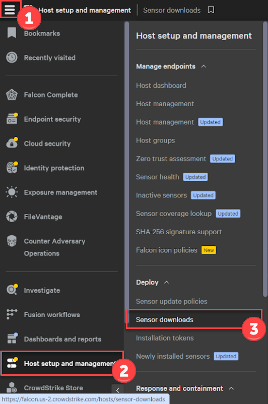Click the Identity protection fingerprint icon

click(x=12, y=167)
